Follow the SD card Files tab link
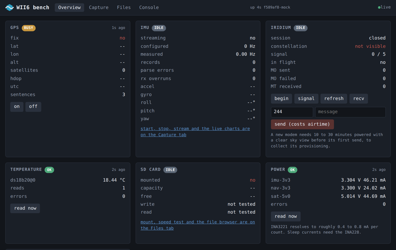Screen dimensions: 396x250 point(198,225)
